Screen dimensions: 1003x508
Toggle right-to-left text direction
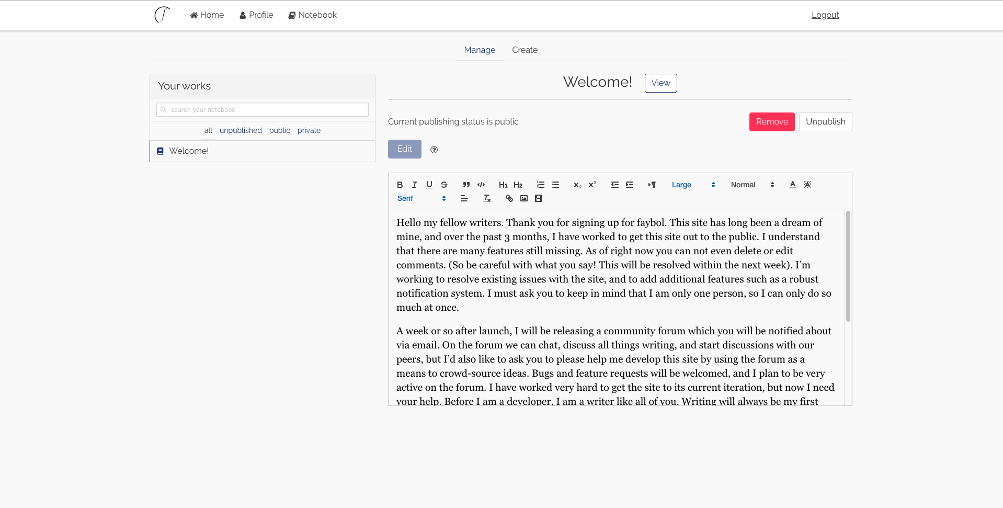pyautogui.click(x=652, y=185)
